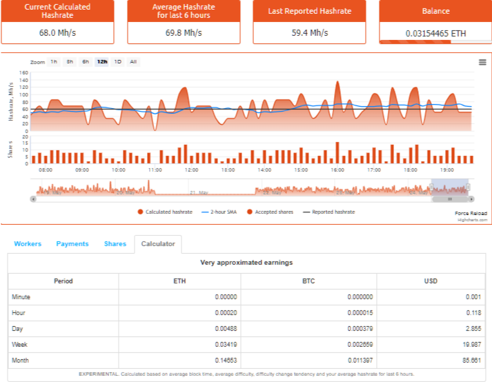Open the Shares tab
The image size is (492, 382).
point(115,244)
